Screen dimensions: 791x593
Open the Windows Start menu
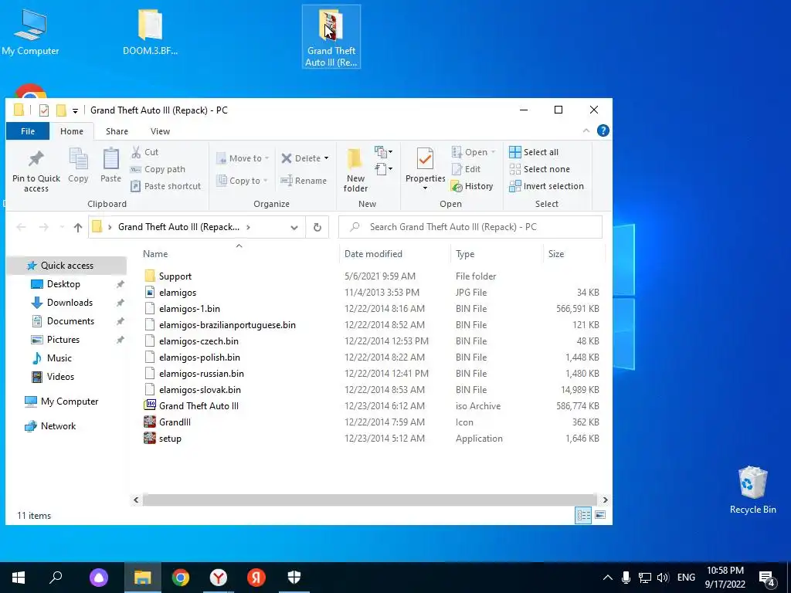19,578
